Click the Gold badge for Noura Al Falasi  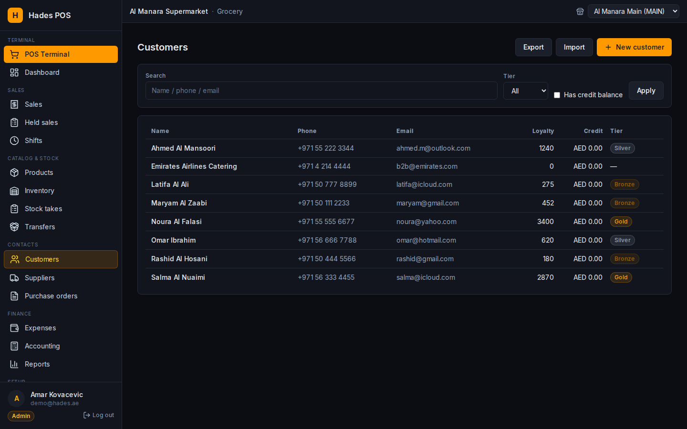tap(621, 222)
